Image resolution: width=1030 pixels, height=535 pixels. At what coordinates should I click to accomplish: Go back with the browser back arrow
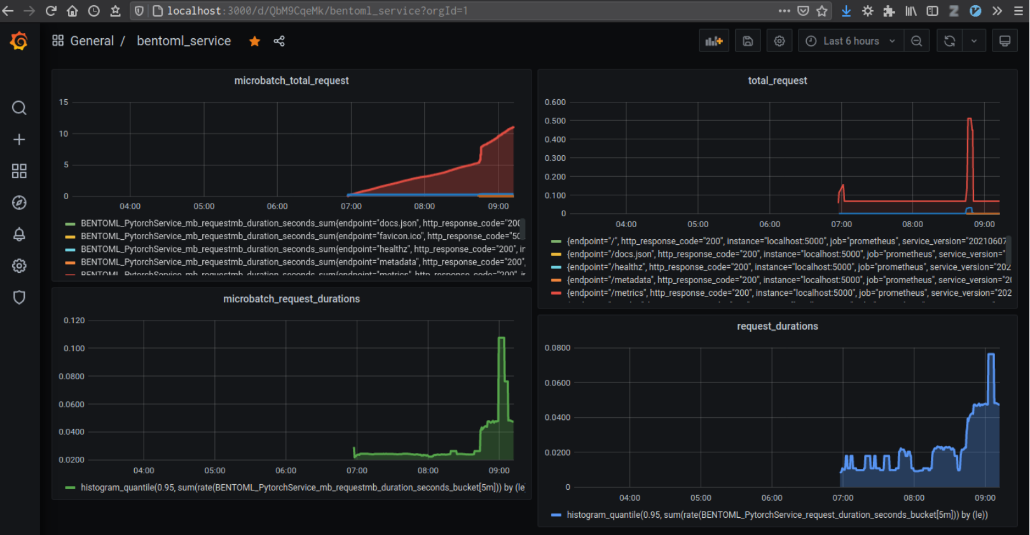(x=8, y=11)
